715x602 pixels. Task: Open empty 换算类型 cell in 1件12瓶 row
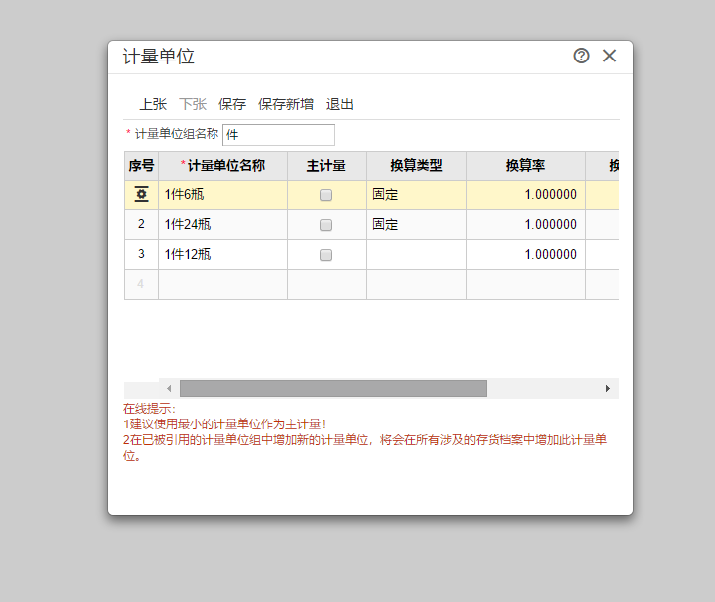[x=416, y=254]
